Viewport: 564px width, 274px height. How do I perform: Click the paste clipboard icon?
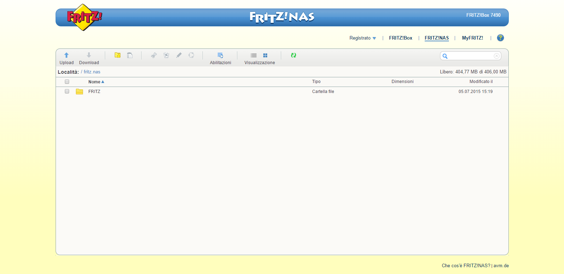point(130,55)
